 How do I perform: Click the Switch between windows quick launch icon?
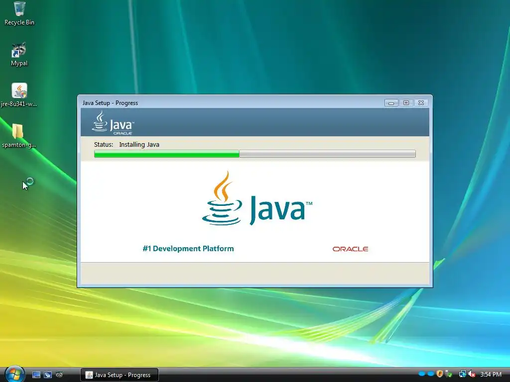48,375
